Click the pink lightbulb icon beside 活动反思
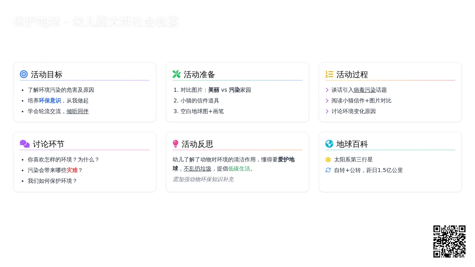The width and height of the screenshot is (475, 267). coord(176,144)
